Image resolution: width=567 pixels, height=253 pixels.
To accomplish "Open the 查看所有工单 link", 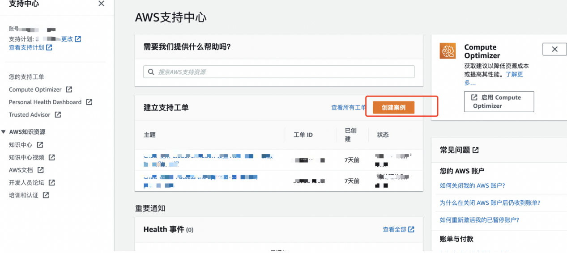I will tap(349, 107).
